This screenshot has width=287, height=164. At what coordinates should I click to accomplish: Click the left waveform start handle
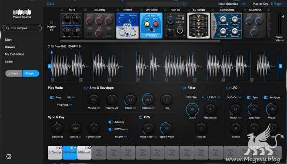(x=50, y=66)
